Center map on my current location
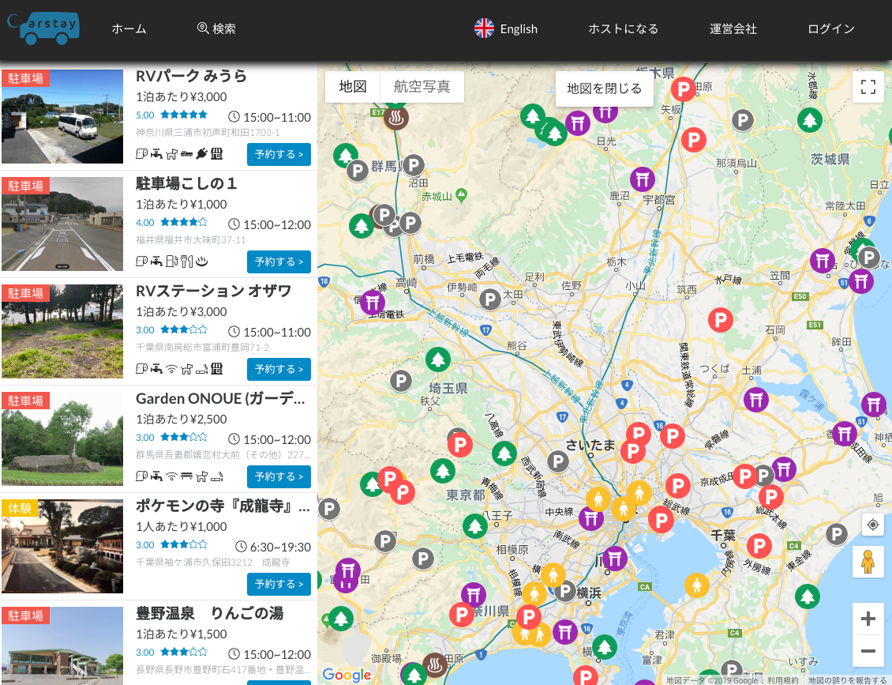892x685 pixels. click(x=872, y=525)
